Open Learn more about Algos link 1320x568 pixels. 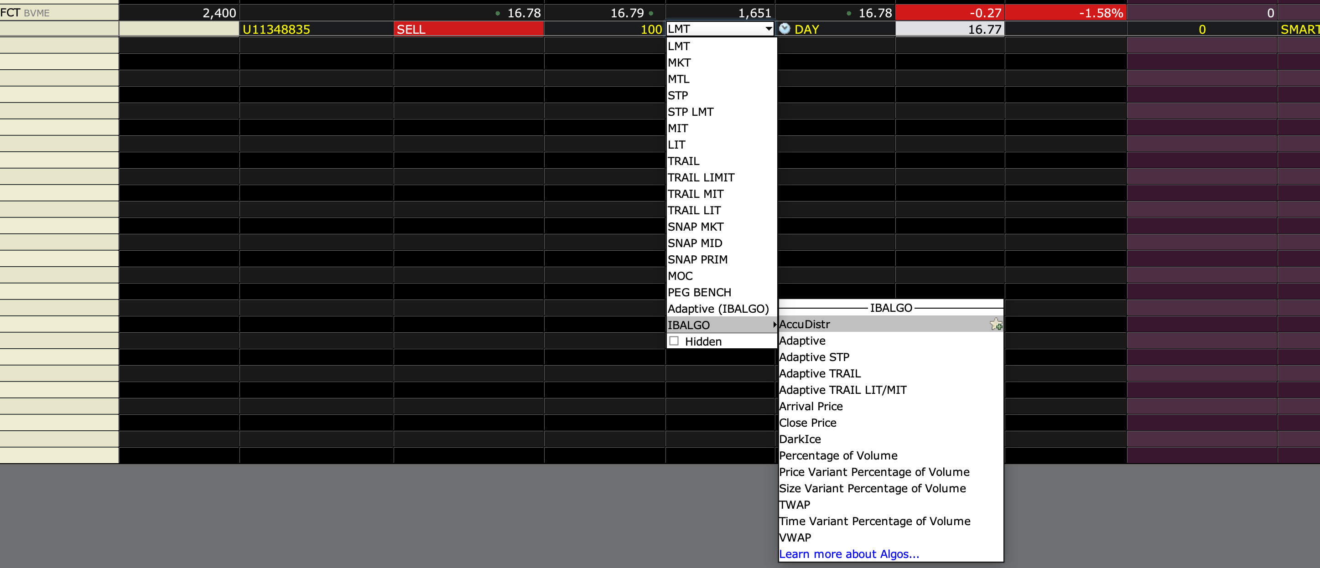849,554
